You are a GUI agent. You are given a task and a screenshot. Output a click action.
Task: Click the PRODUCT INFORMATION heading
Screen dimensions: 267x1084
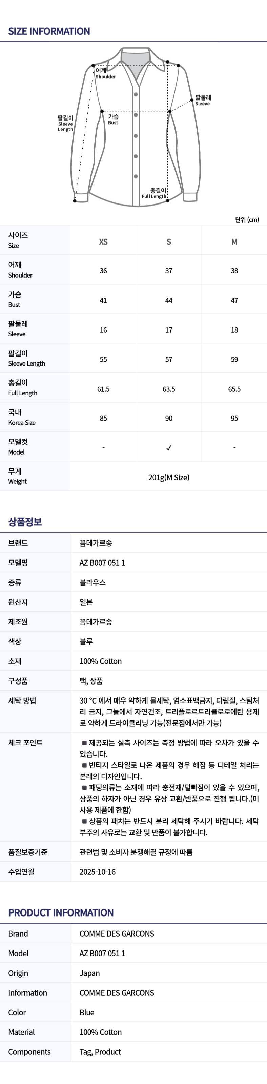coord(61,912)
